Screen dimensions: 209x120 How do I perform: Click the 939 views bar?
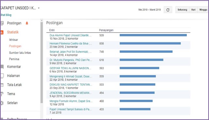[153, 35]
